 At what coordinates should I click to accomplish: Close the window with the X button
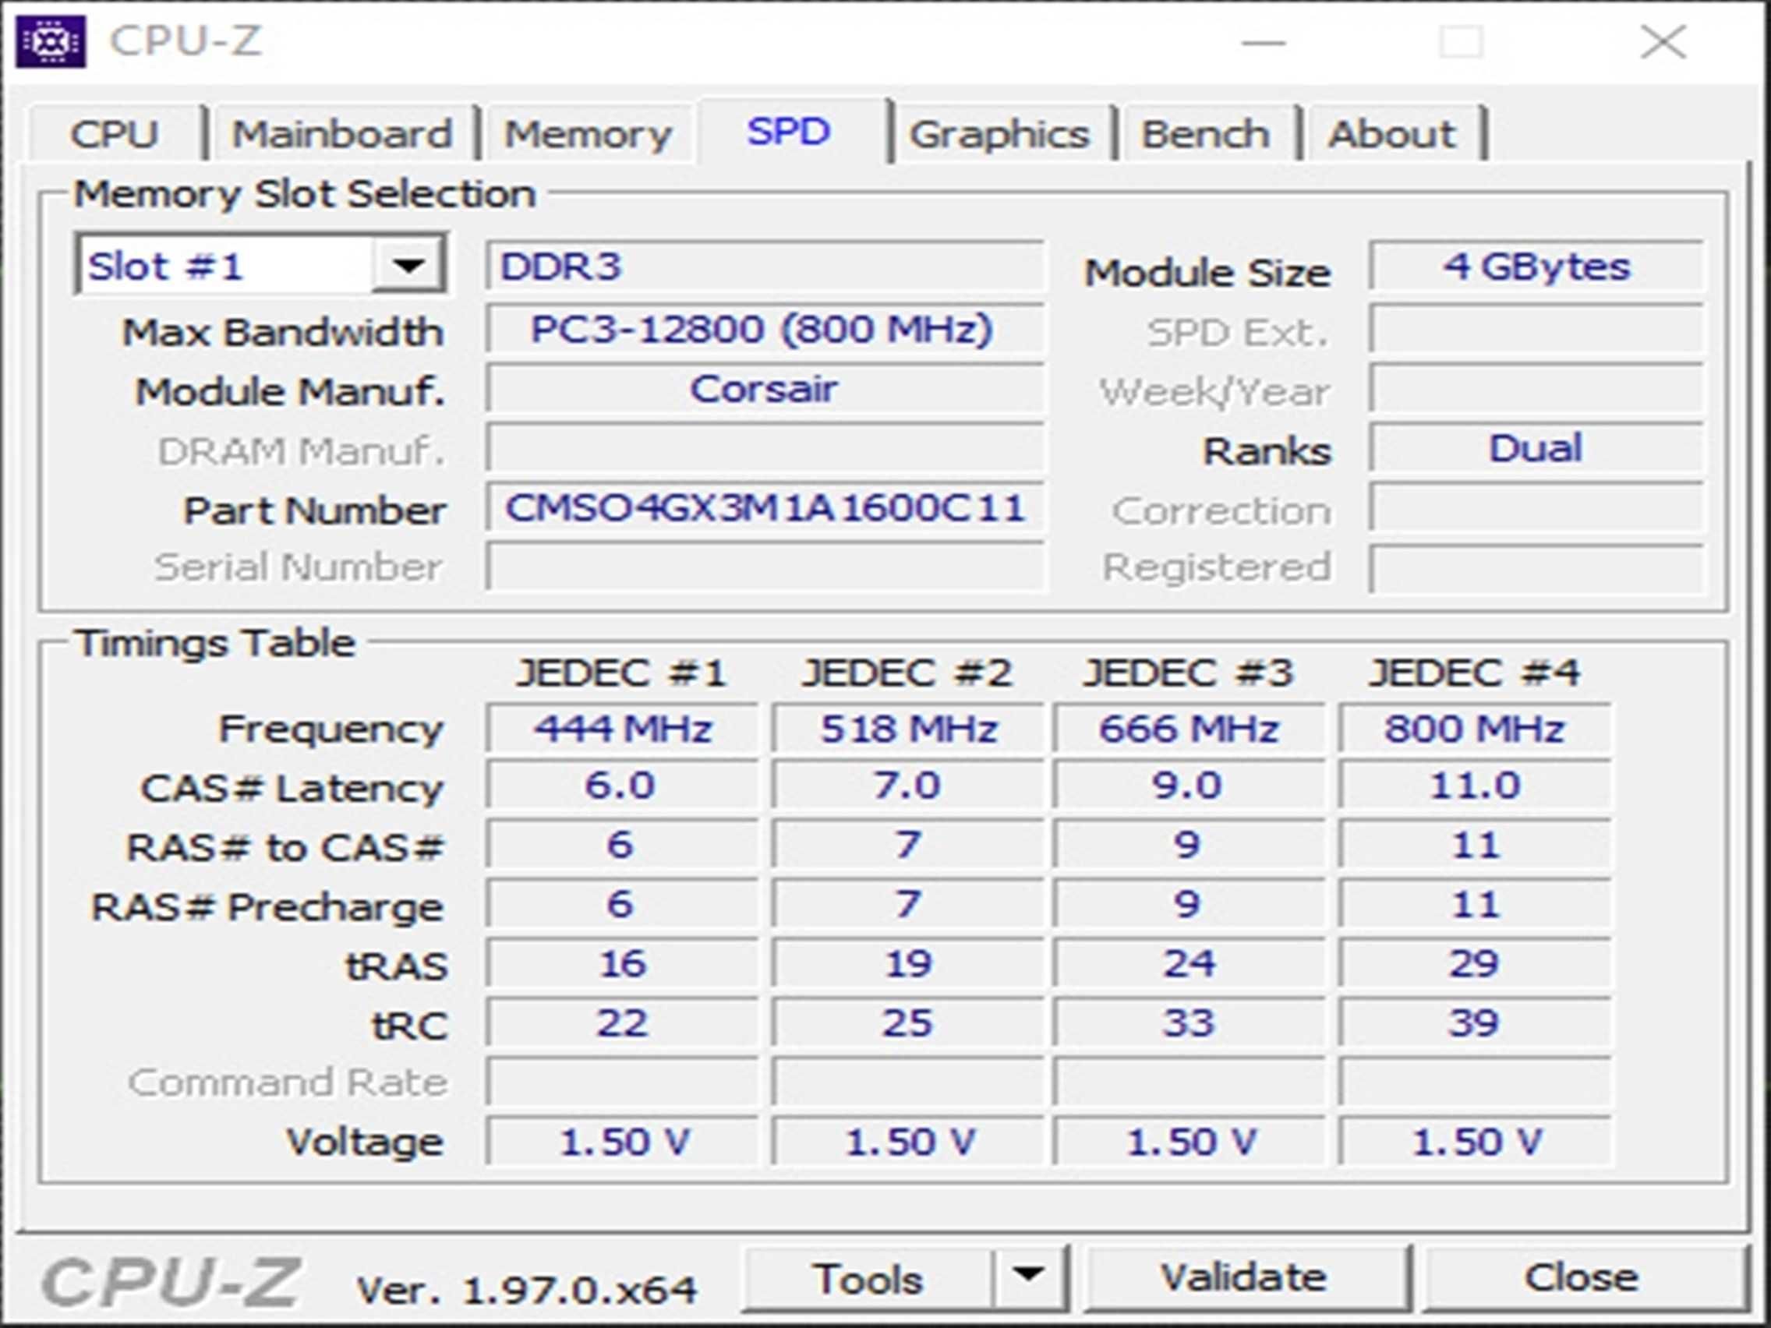click(1663, 41)
